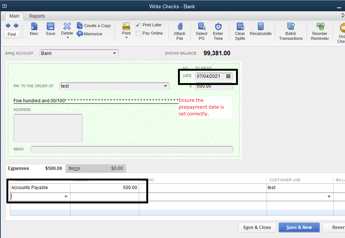Open the Bank Account dropdown
345x238 pixels.
114,53
